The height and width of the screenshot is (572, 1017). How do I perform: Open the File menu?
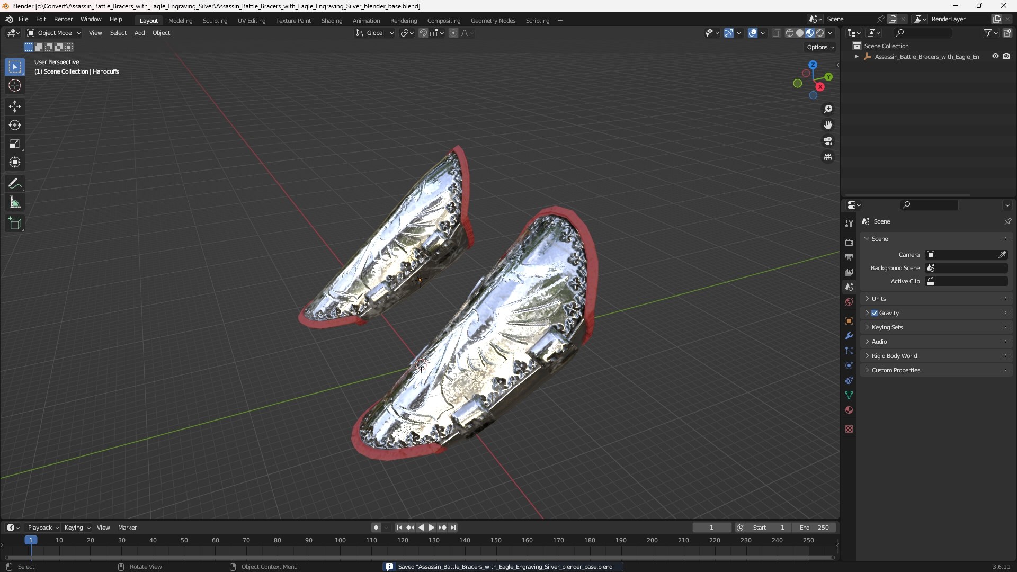[x=23, y=19]
